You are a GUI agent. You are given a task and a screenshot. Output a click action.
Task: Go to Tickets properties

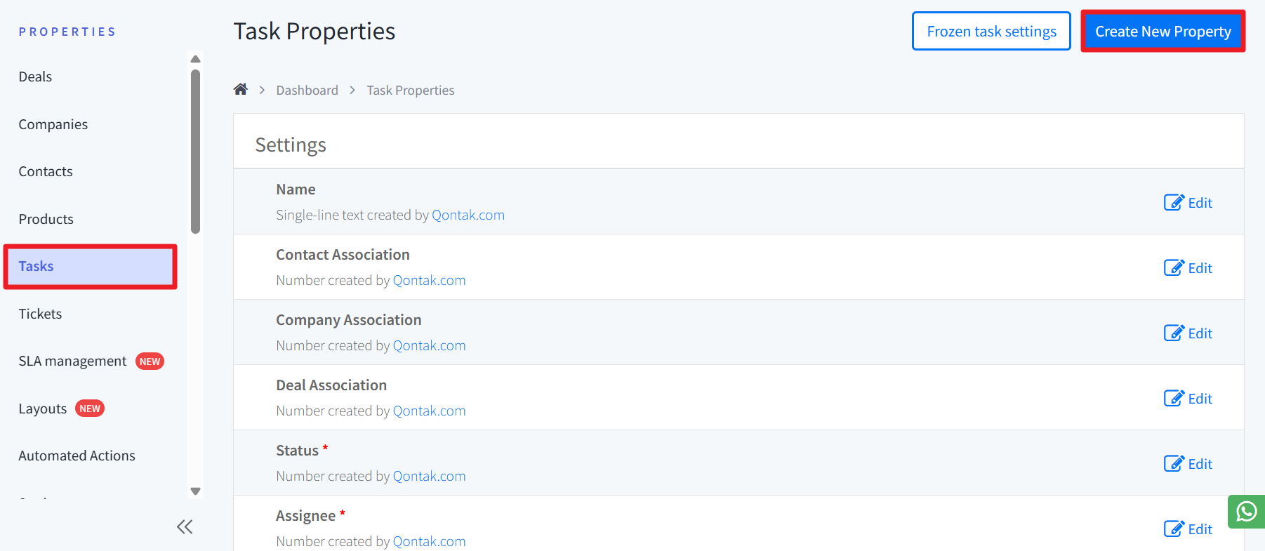tap(40, 314)
